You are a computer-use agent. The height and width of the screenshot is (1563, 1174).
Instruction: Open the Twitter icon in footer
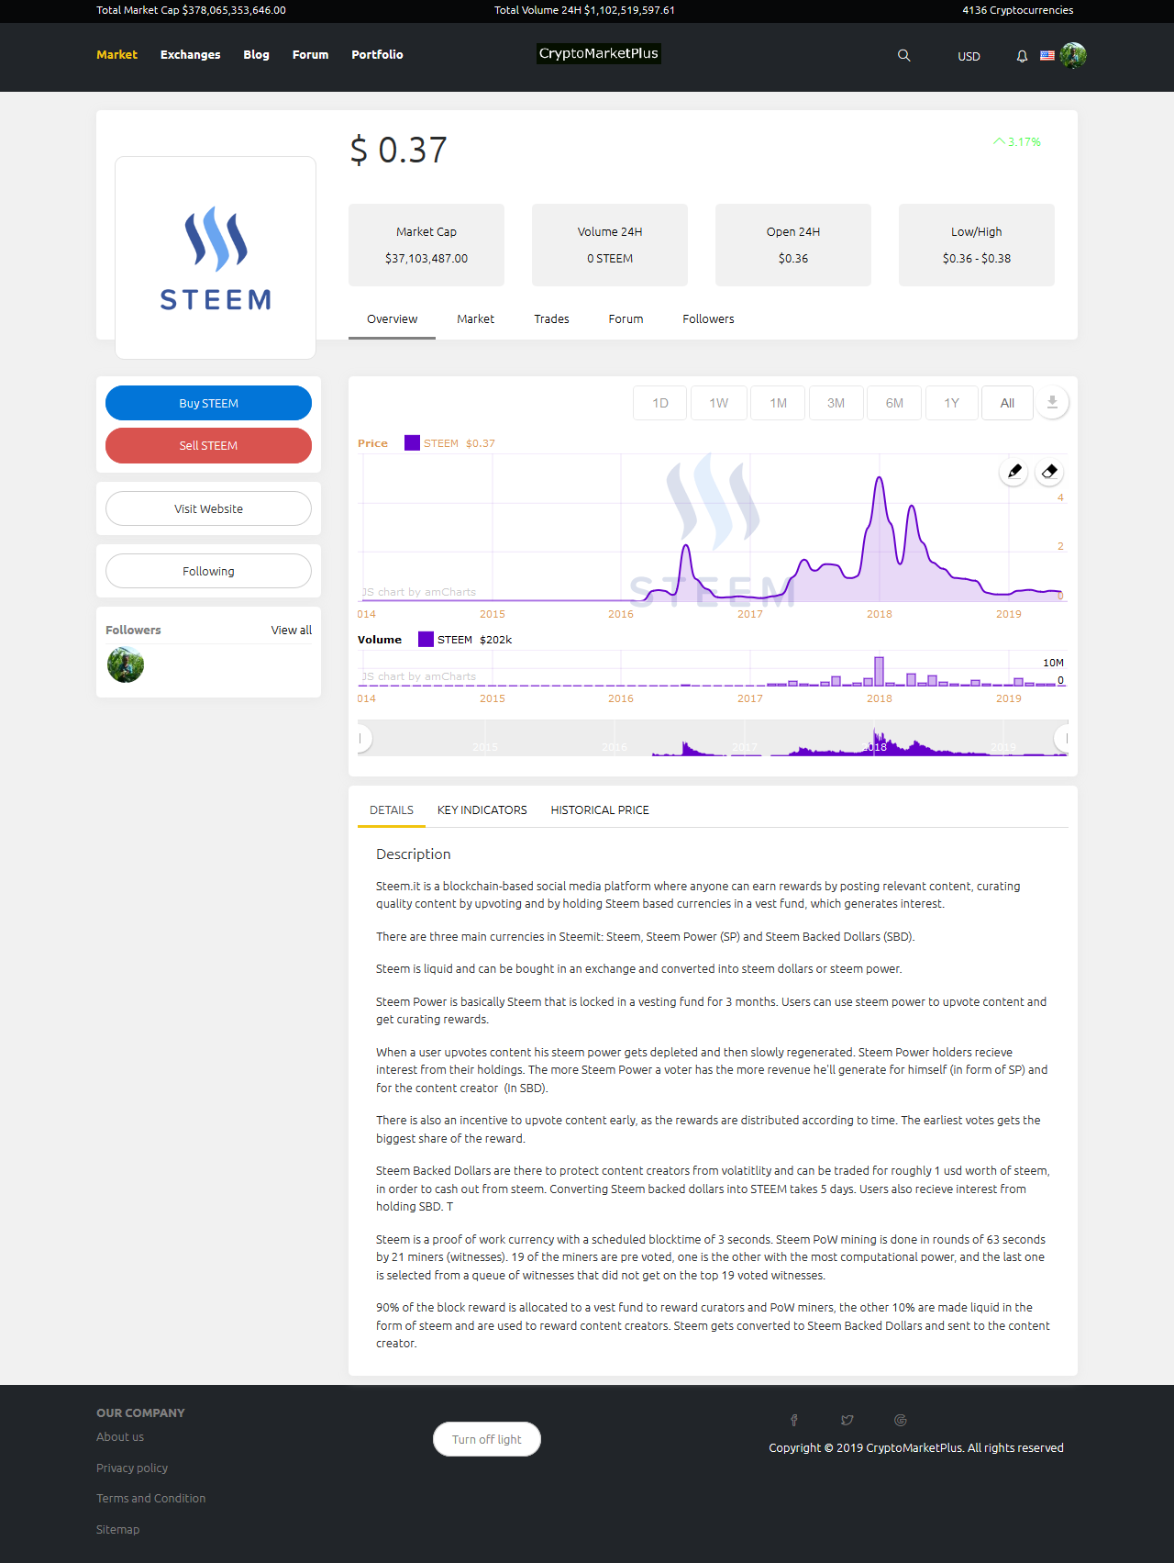click(x=847, y=1420)
